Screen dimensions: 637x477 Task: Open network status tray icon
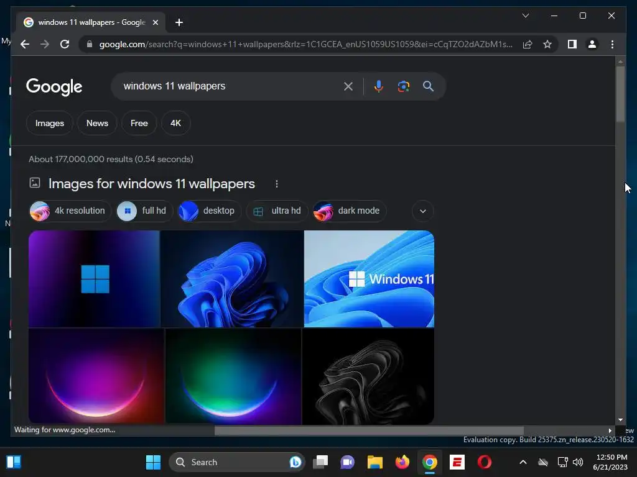tap(562, 462)
